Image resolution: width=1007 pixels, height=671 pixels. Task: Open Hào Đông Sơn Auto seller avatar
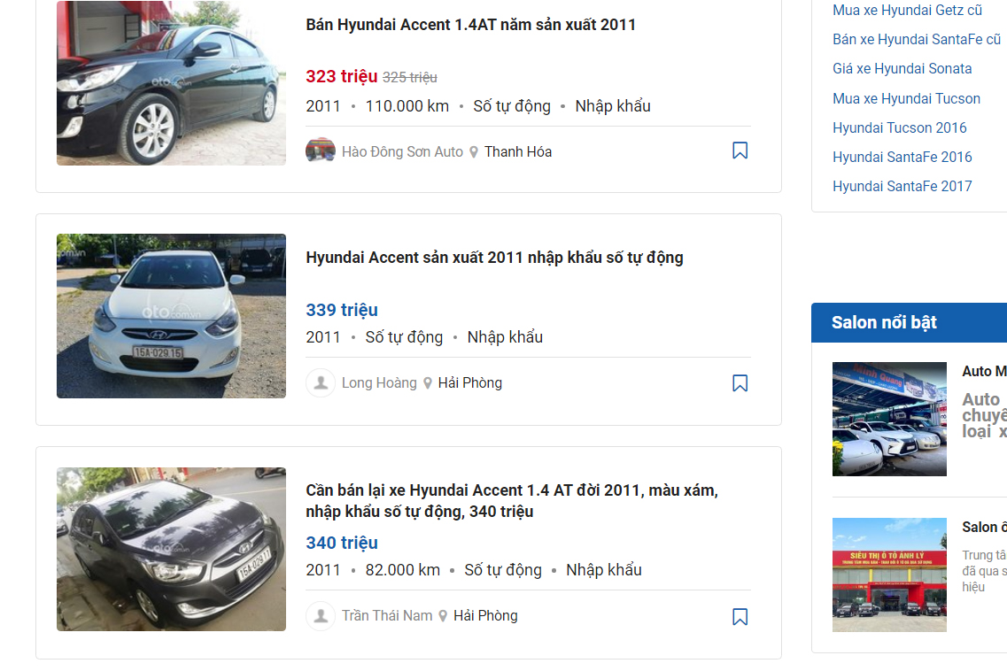[x=320, y=150]
